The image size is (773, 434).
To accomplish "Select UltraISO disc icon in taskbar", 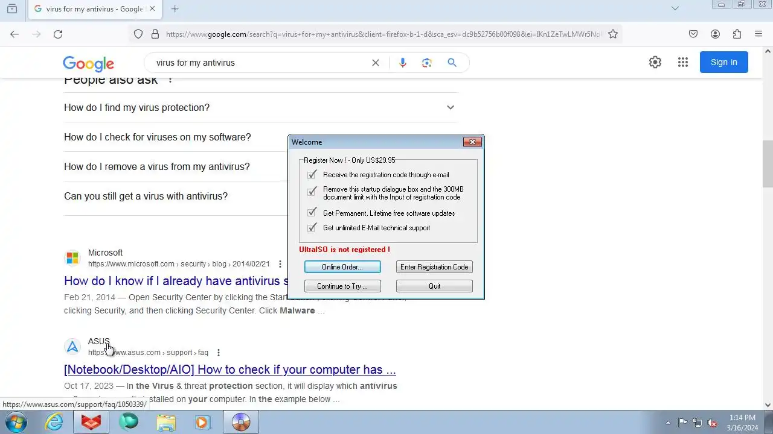I will [x=241, y=422].
